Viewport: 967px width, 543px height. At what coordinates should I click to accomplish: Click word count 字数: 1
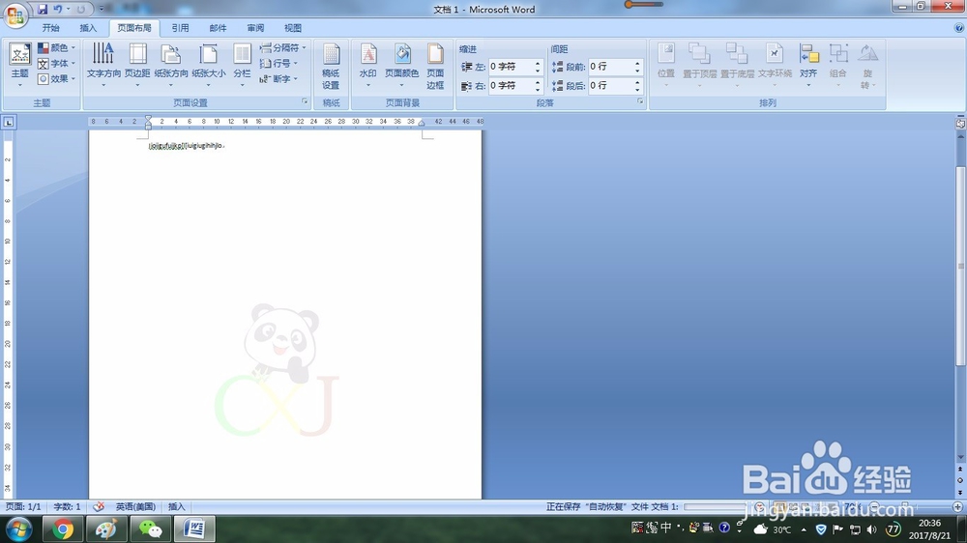[67, 506]
